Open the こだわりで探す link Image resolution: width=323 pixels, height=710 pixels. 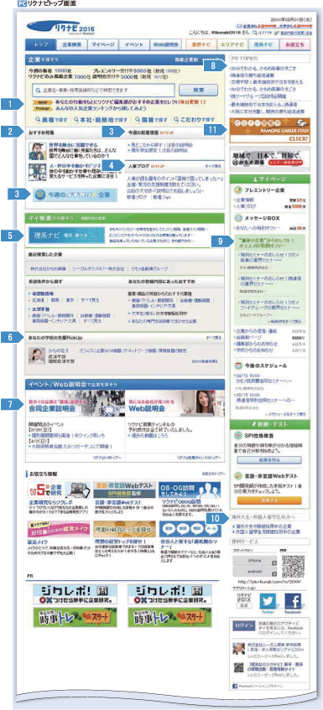pos(196,120)
